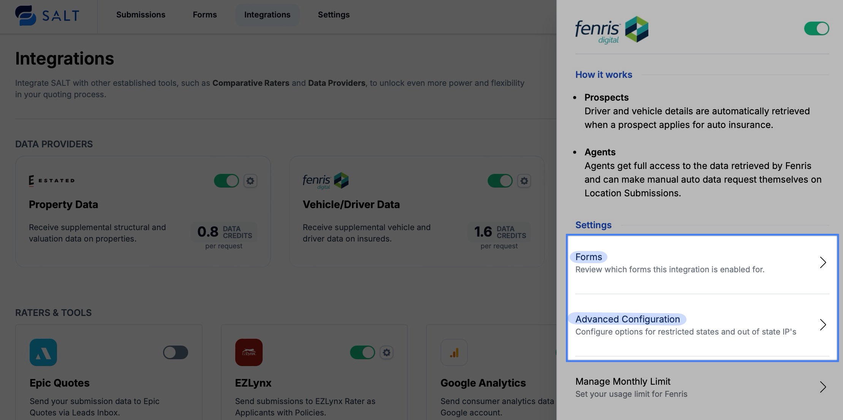Click the Google Analytics card title
Viewport: 843px width, 420px height.
click(x=483, y=383)
